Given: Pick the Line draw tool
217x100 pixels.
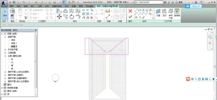Looking at the screenshot, I should coord(136,10).
